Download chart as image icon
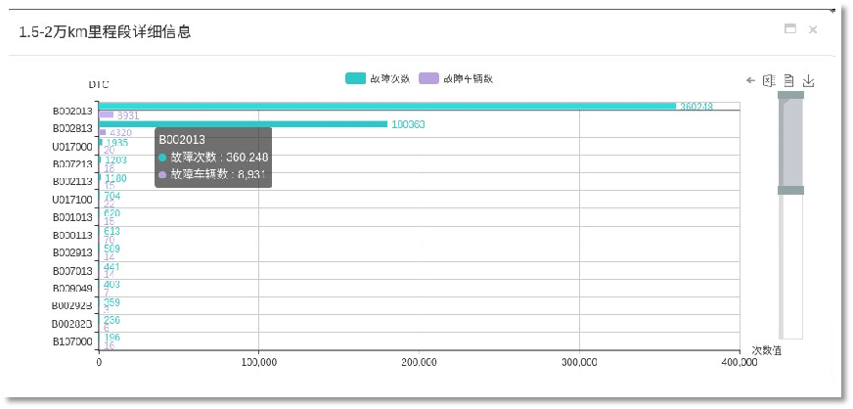Screen dimensions: 853x409 (808, 80)
